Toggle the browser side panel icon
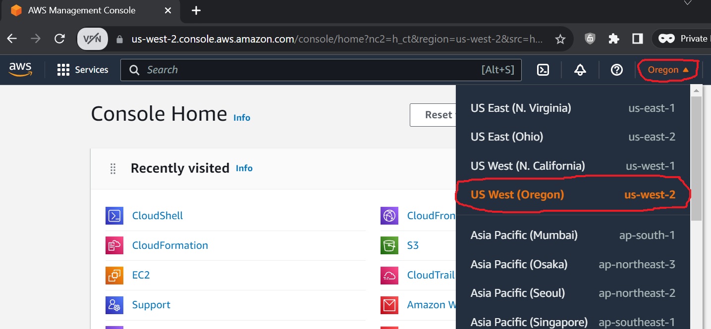 (638, 39)
